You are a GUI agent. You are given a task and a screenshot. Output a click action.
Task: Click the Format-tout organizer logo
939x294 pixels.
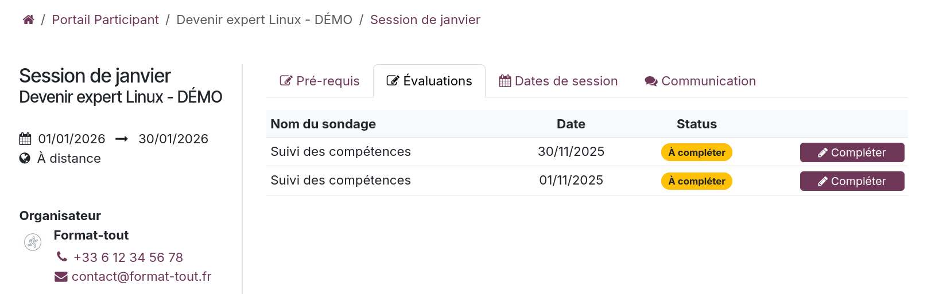(x=33, y=242)
